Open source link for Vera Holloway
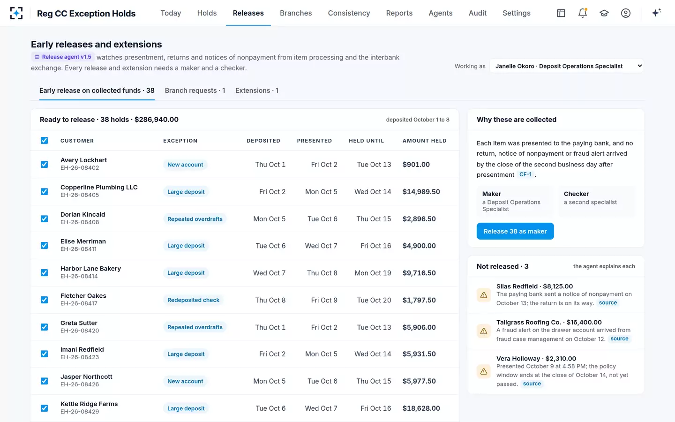The image size is (675, 422). pyautogui.click(x=532, y=384)
